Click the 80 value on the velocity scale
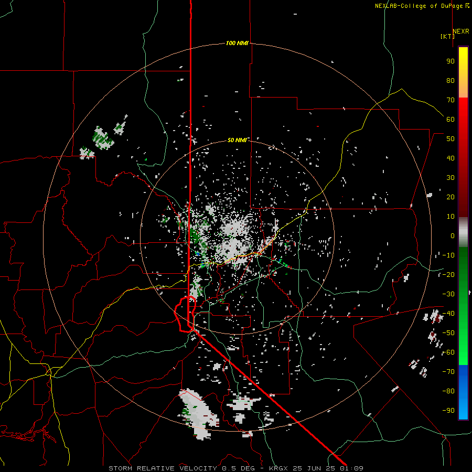 pos(450,80)
